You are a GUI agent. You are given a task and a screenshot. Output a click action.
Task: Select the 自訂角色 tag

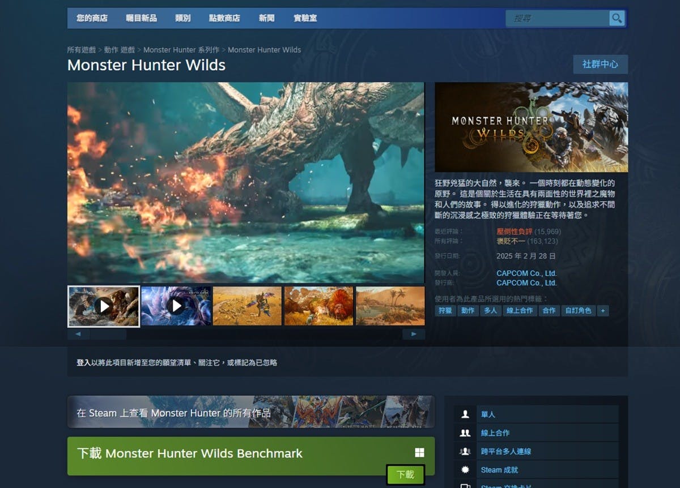(578, 311)
